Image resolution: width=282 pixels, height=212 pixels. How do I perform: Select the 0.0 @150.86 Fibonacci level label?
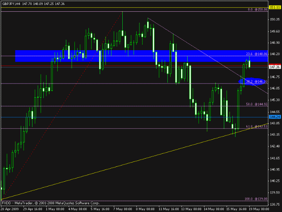pyautogui.click(x=258, y=9)
